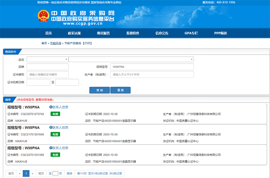Click the 重置 reset button
This screenshot has height=178, width=270.
[120, 90]
